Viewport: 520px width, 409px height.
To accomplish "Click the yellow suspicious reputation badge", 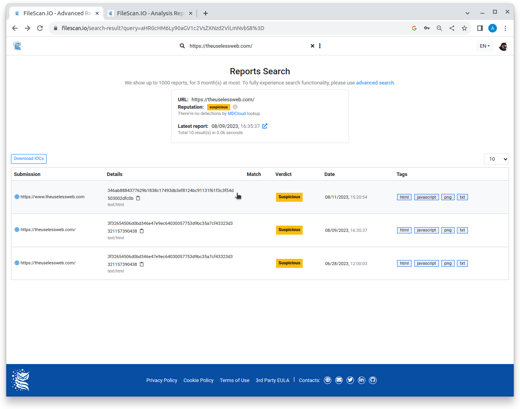I will point(218,107).
